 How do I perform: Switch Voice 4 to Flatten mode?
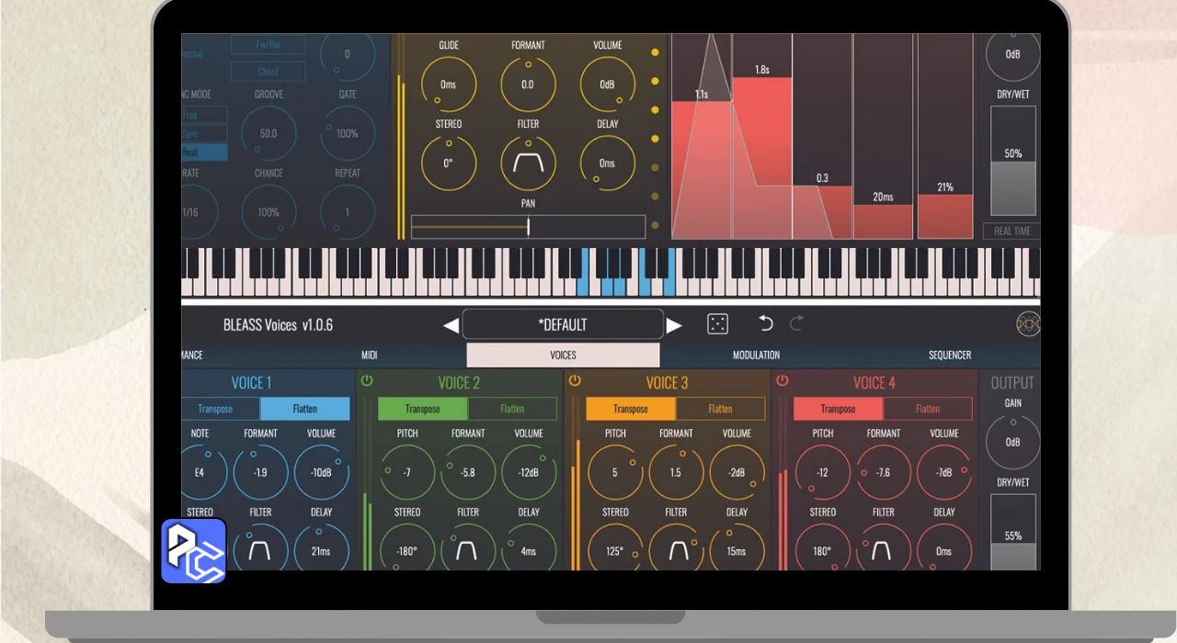click(928, 409)
